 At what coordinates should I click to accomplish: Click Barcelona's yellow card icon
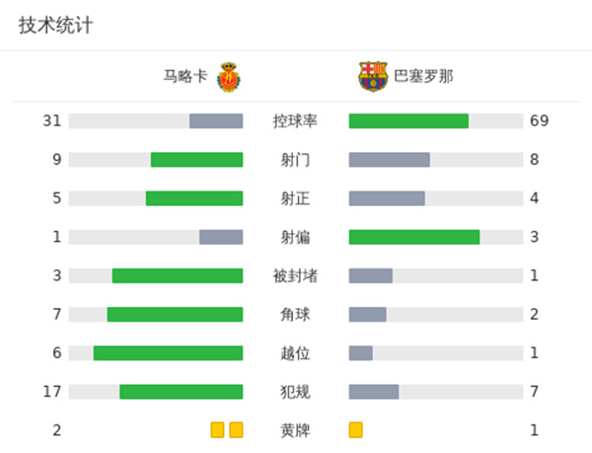click(x=356, y=429)
